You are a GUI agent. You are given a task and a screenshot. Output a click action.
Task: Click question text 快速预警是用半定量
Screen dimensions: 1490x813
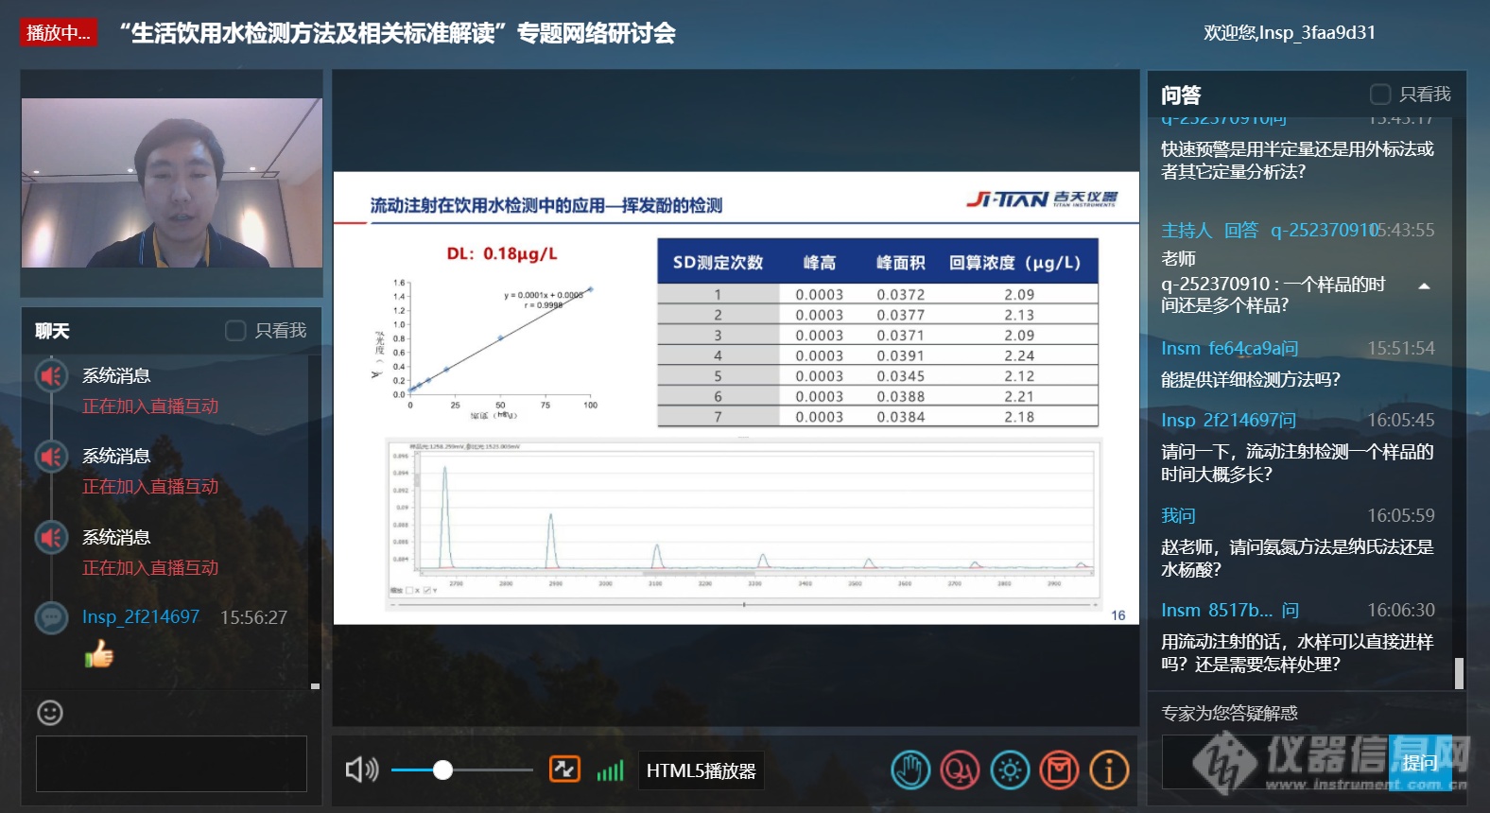coord(1297,161)
